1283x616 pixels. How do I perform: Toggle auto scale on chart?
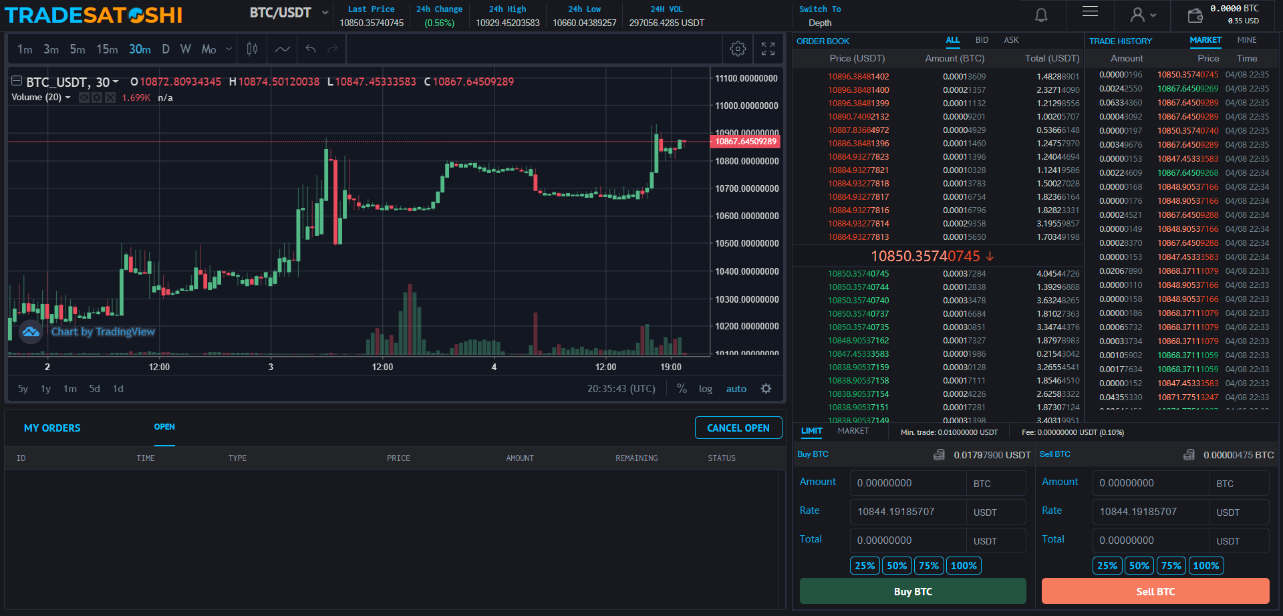tap(736, 389)
